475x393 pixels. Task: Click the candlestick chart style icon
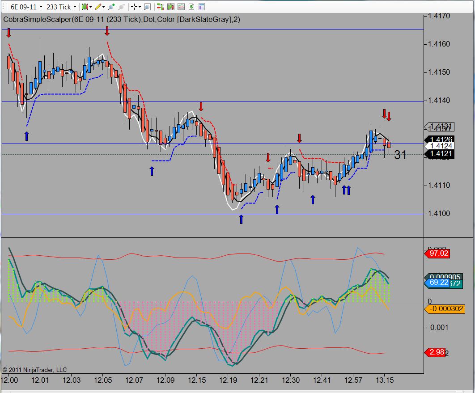pos(85,7)
